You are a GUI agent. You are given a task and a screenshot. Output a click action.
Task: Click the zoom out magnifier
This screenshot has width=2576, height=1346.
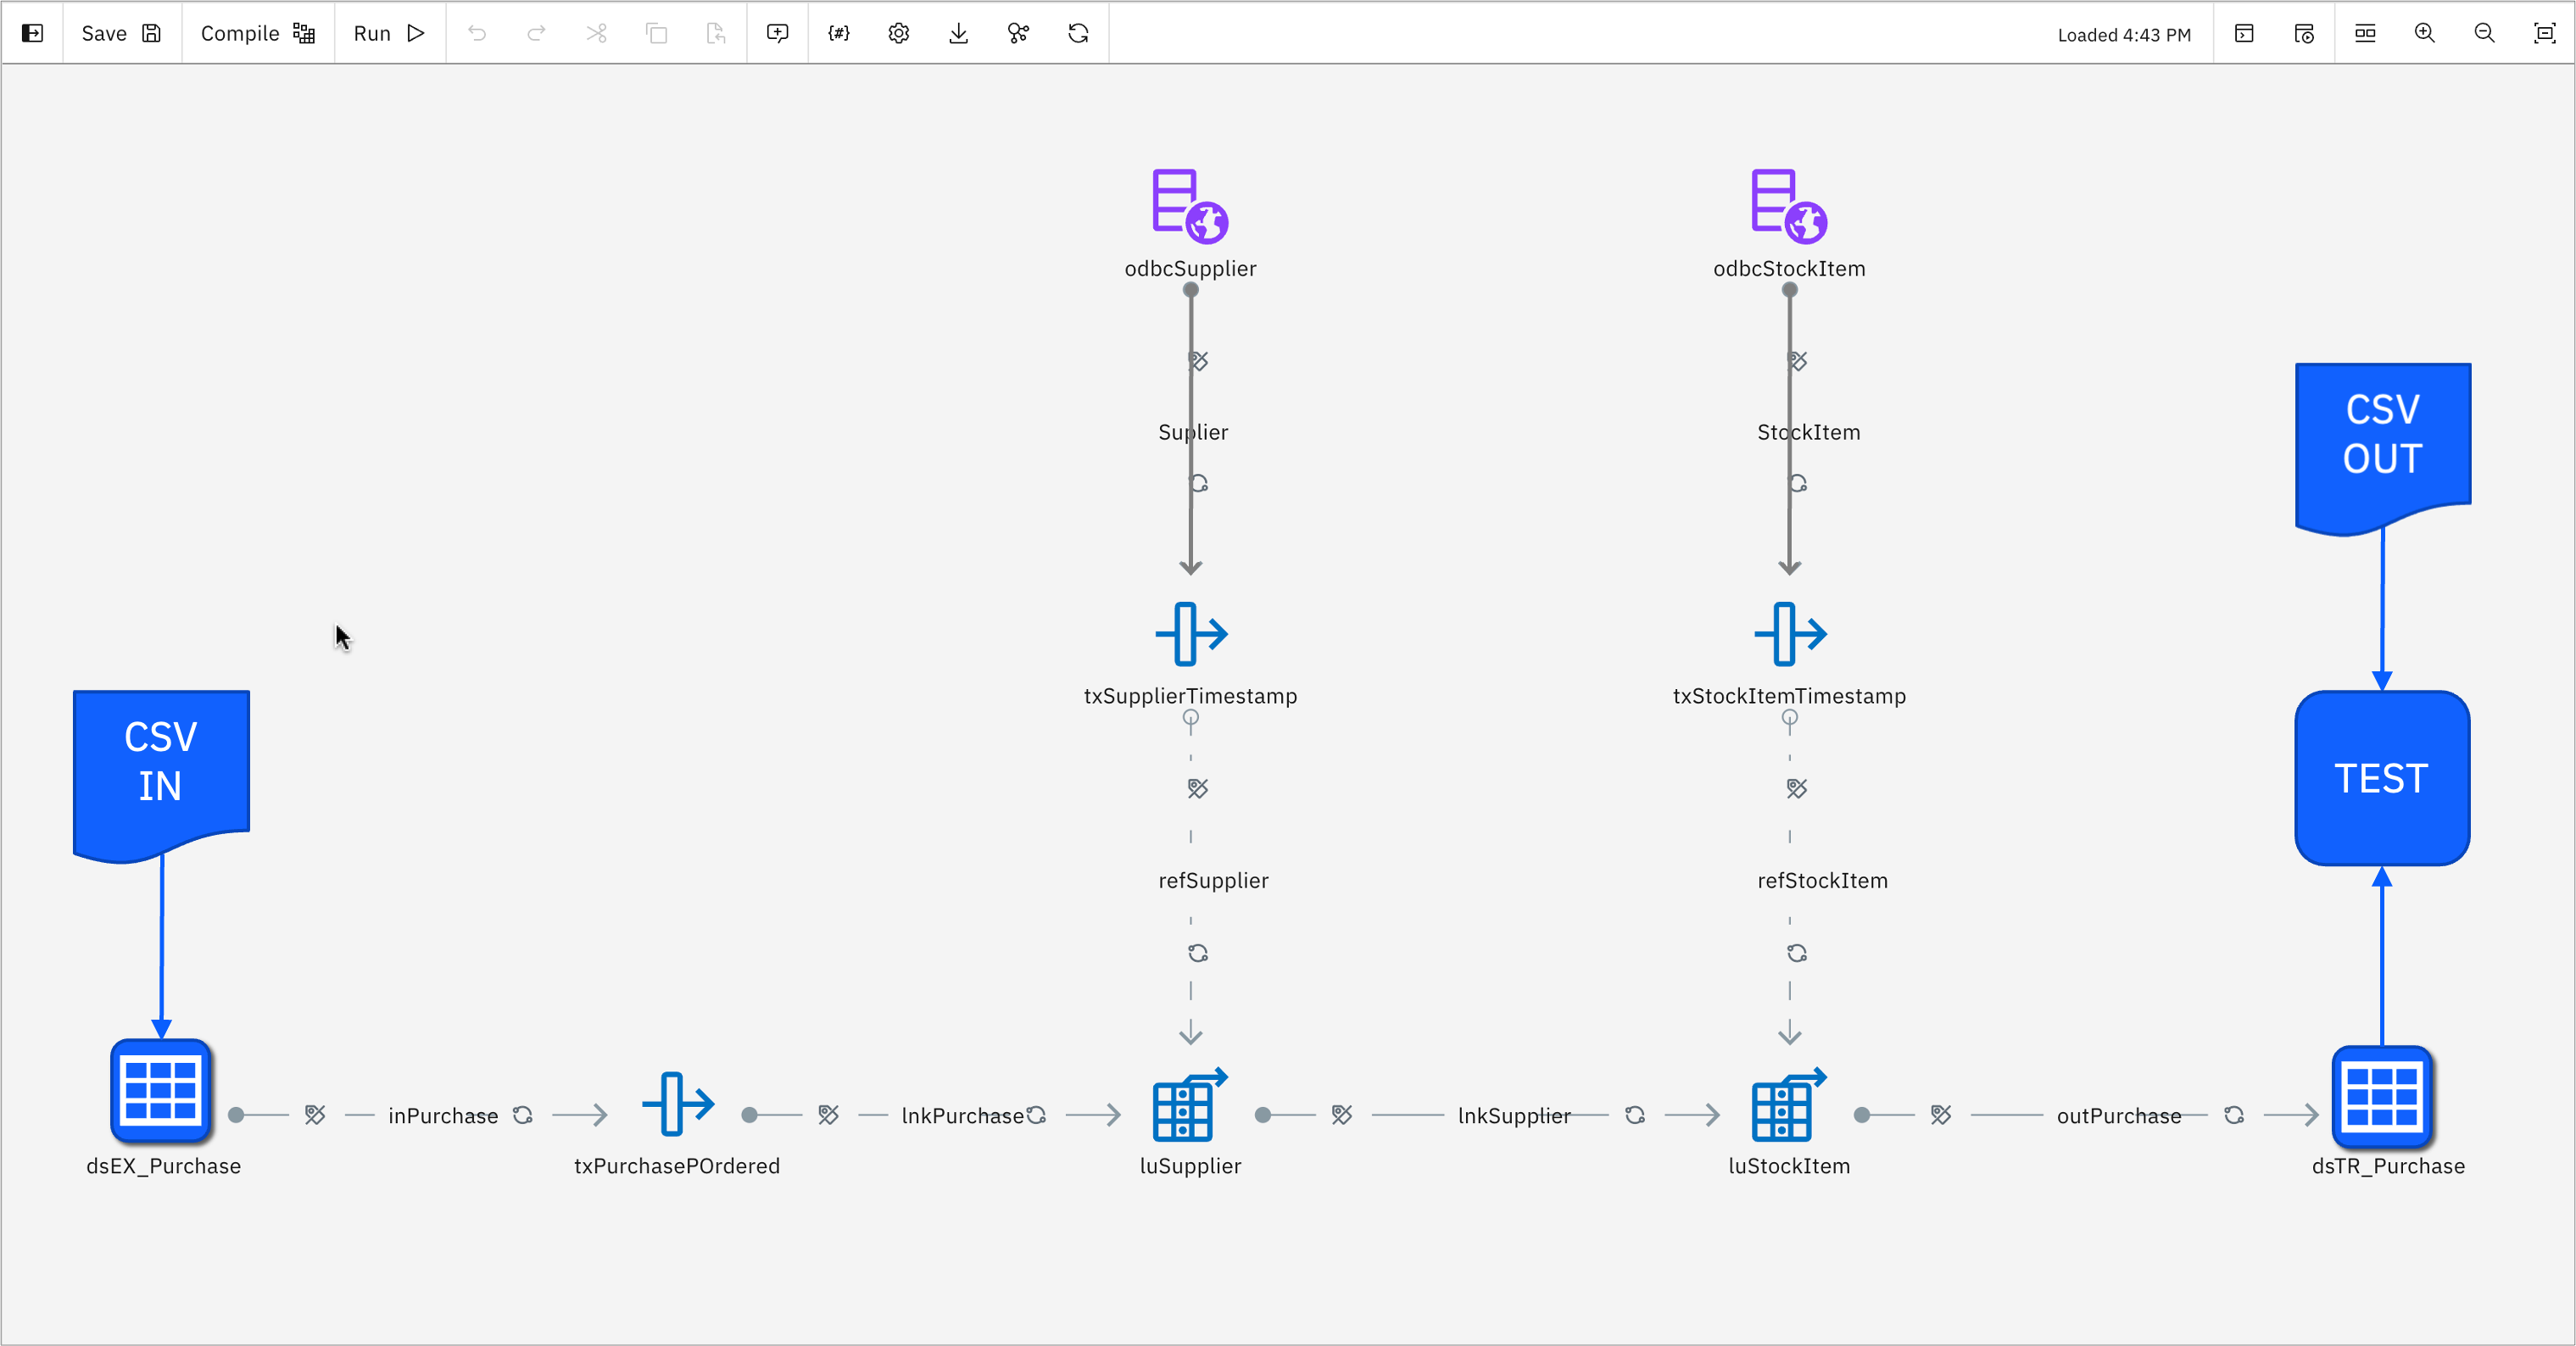pyautogui.click(x=2484, y=33)
